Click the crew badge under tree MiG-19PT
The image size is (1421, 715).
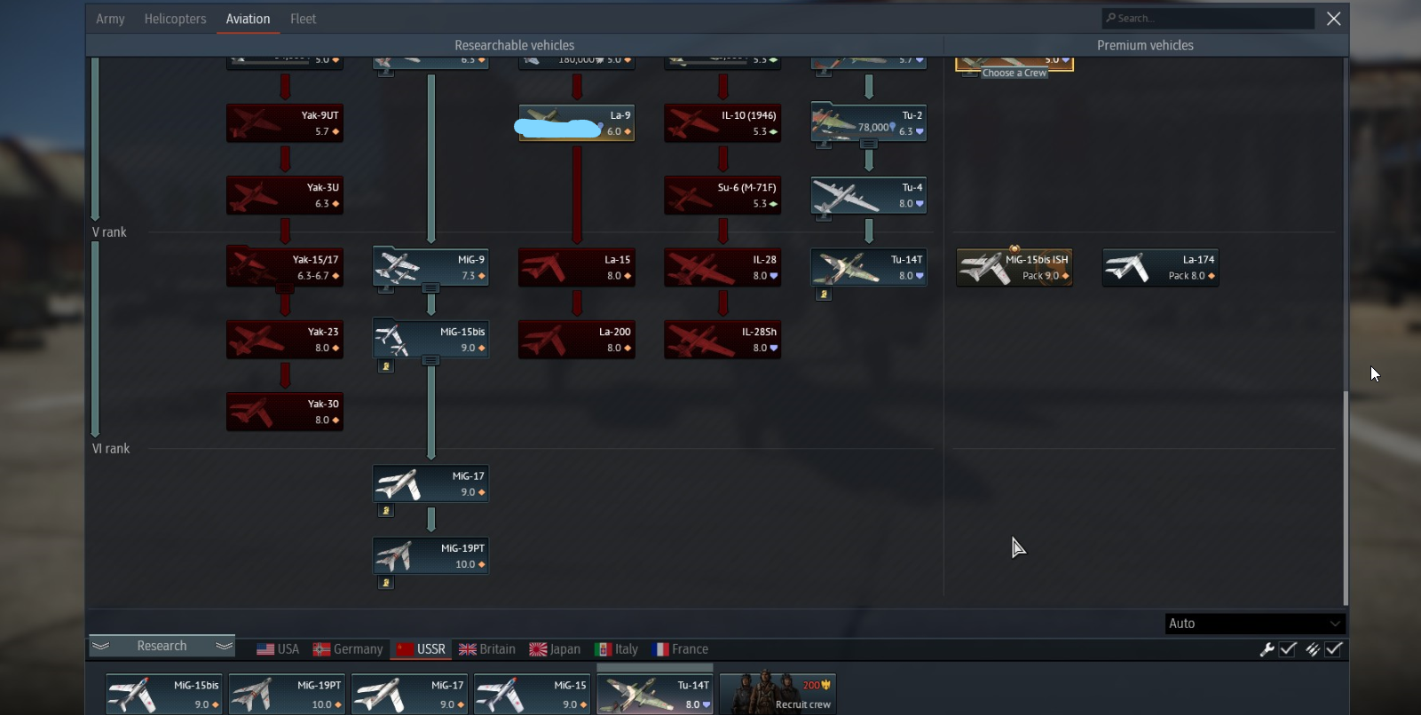pyautogui.click(x=386, y=583)
